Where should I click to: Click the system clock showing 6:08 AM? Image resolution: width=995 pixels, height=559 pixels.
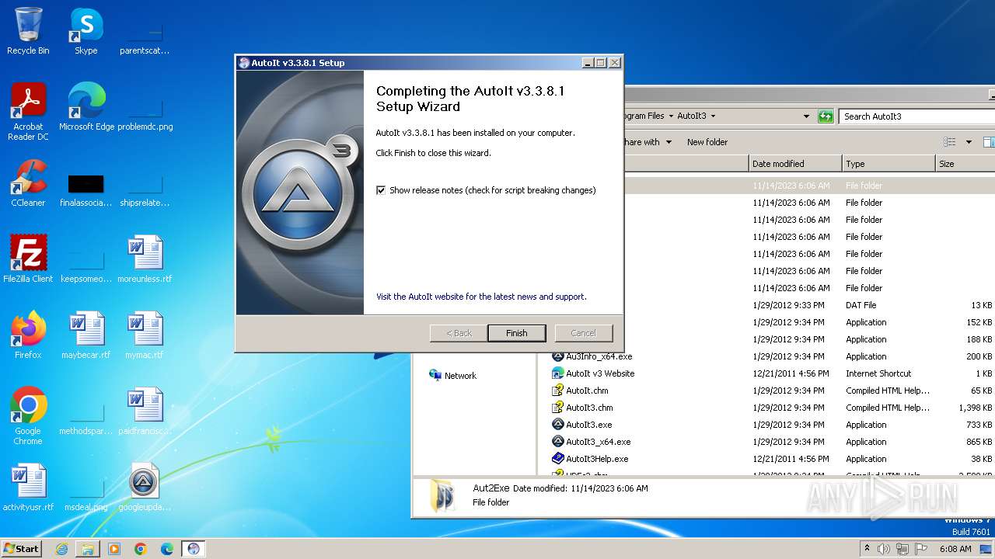point(955,549)
